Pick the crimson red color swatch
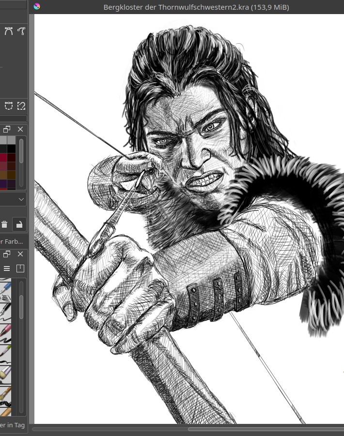Screen dimensions: 344x436 pos(3,157)
